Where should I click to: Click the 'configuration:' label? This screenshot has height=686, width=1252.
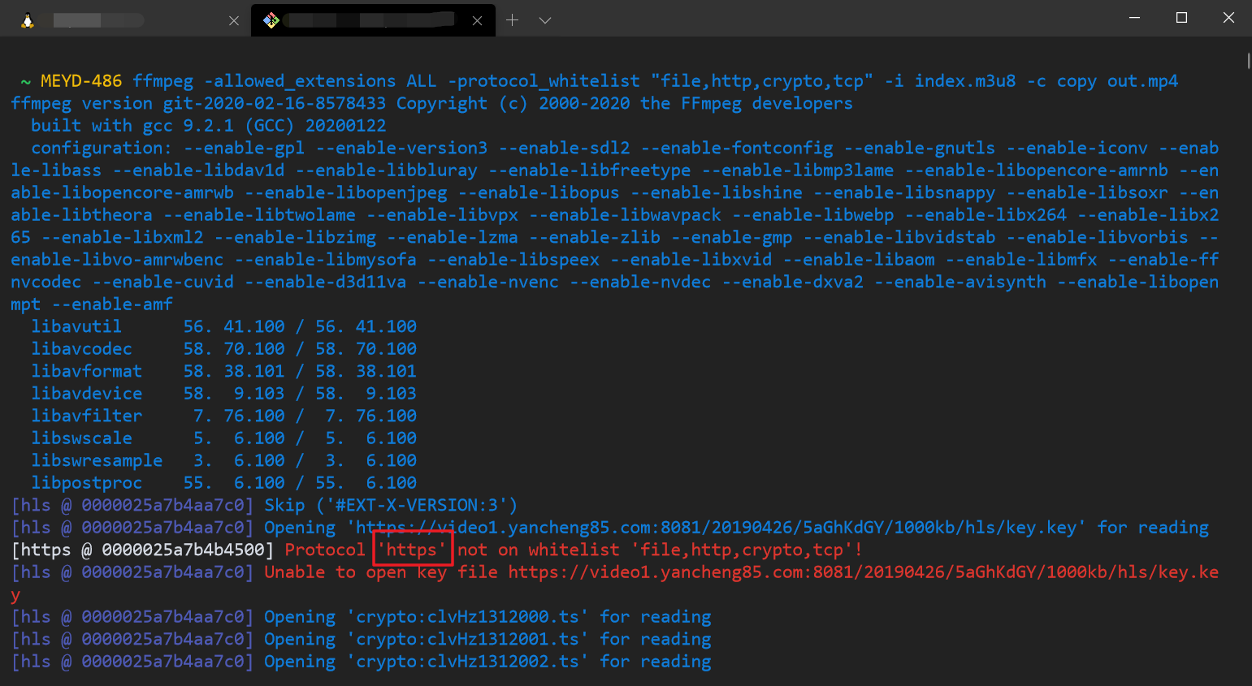102,148
